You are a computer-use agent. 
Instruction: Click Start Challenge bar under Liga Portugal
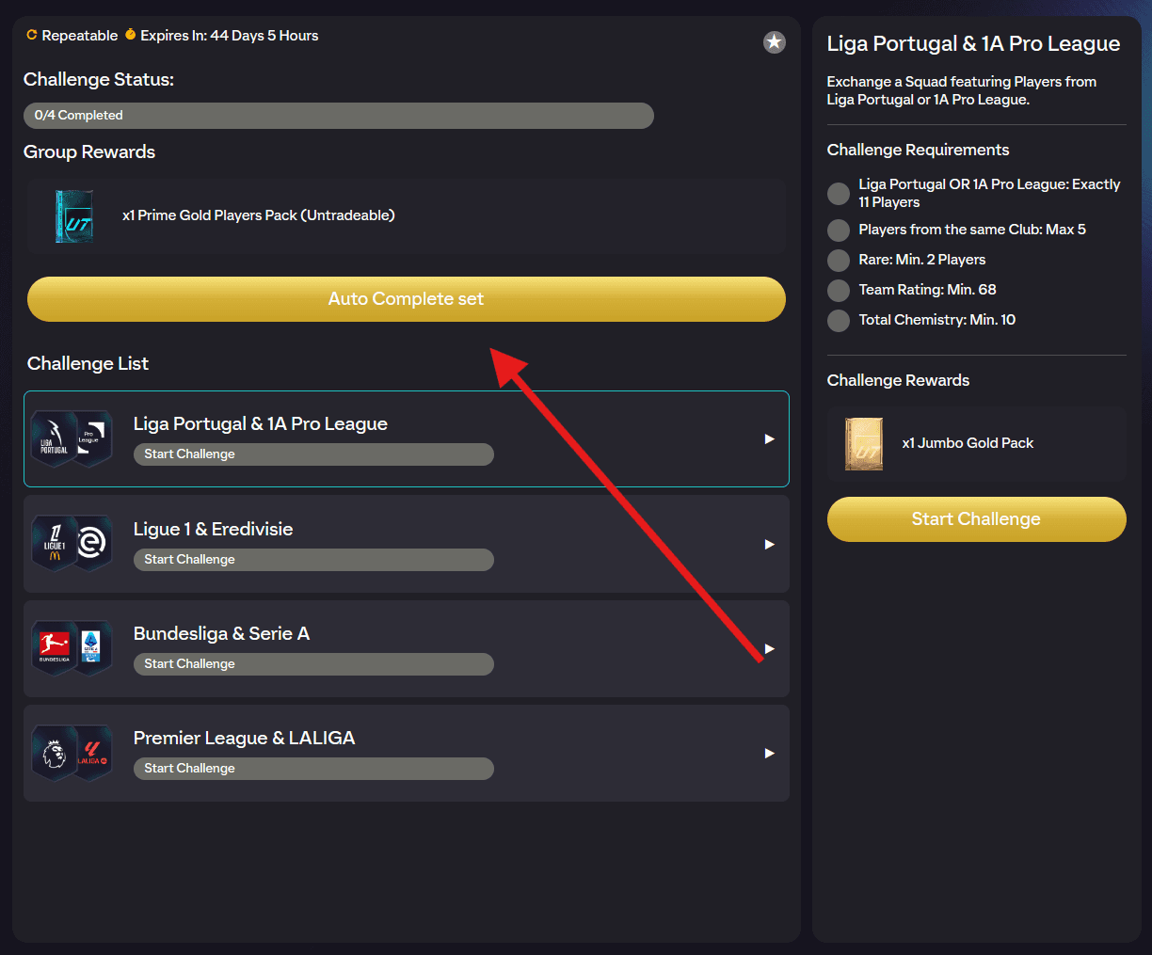313,454
